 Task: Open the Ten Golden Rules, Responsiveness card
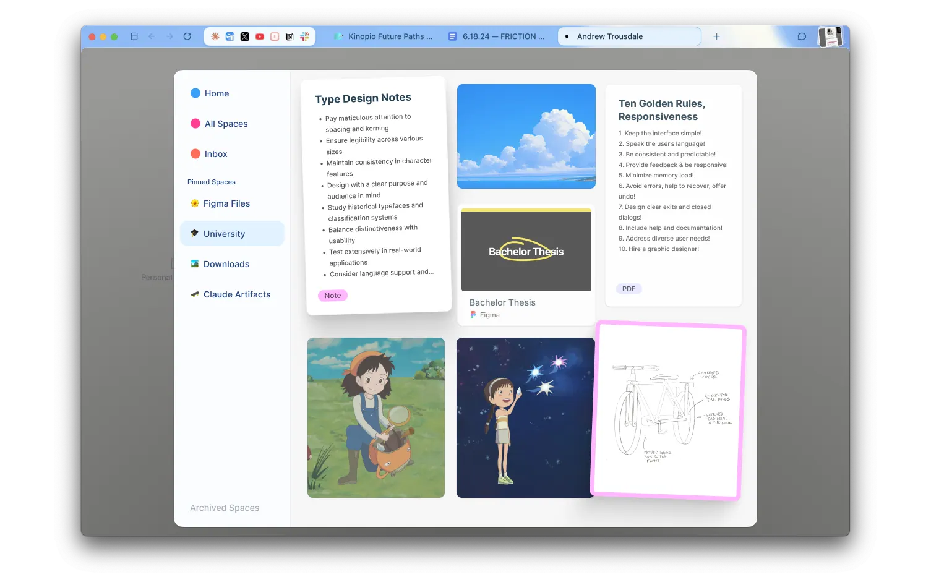tap(674, 195)
